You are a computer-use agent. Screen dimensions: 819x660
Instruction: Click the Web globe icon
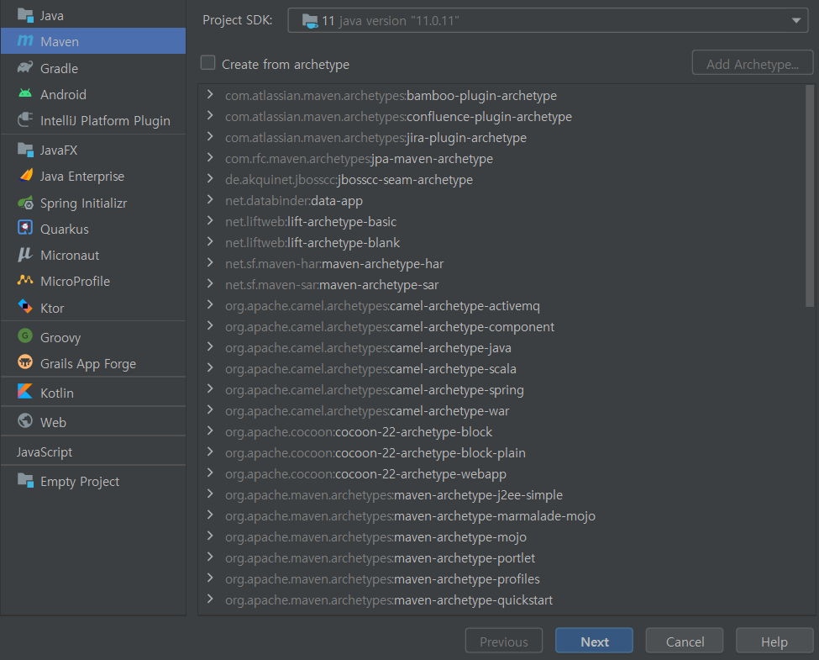(x=25, y=421)
